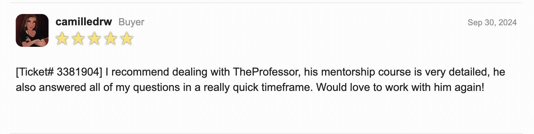Click the second rating star
The height and width of the screenshot is (134, 534).
78,39
